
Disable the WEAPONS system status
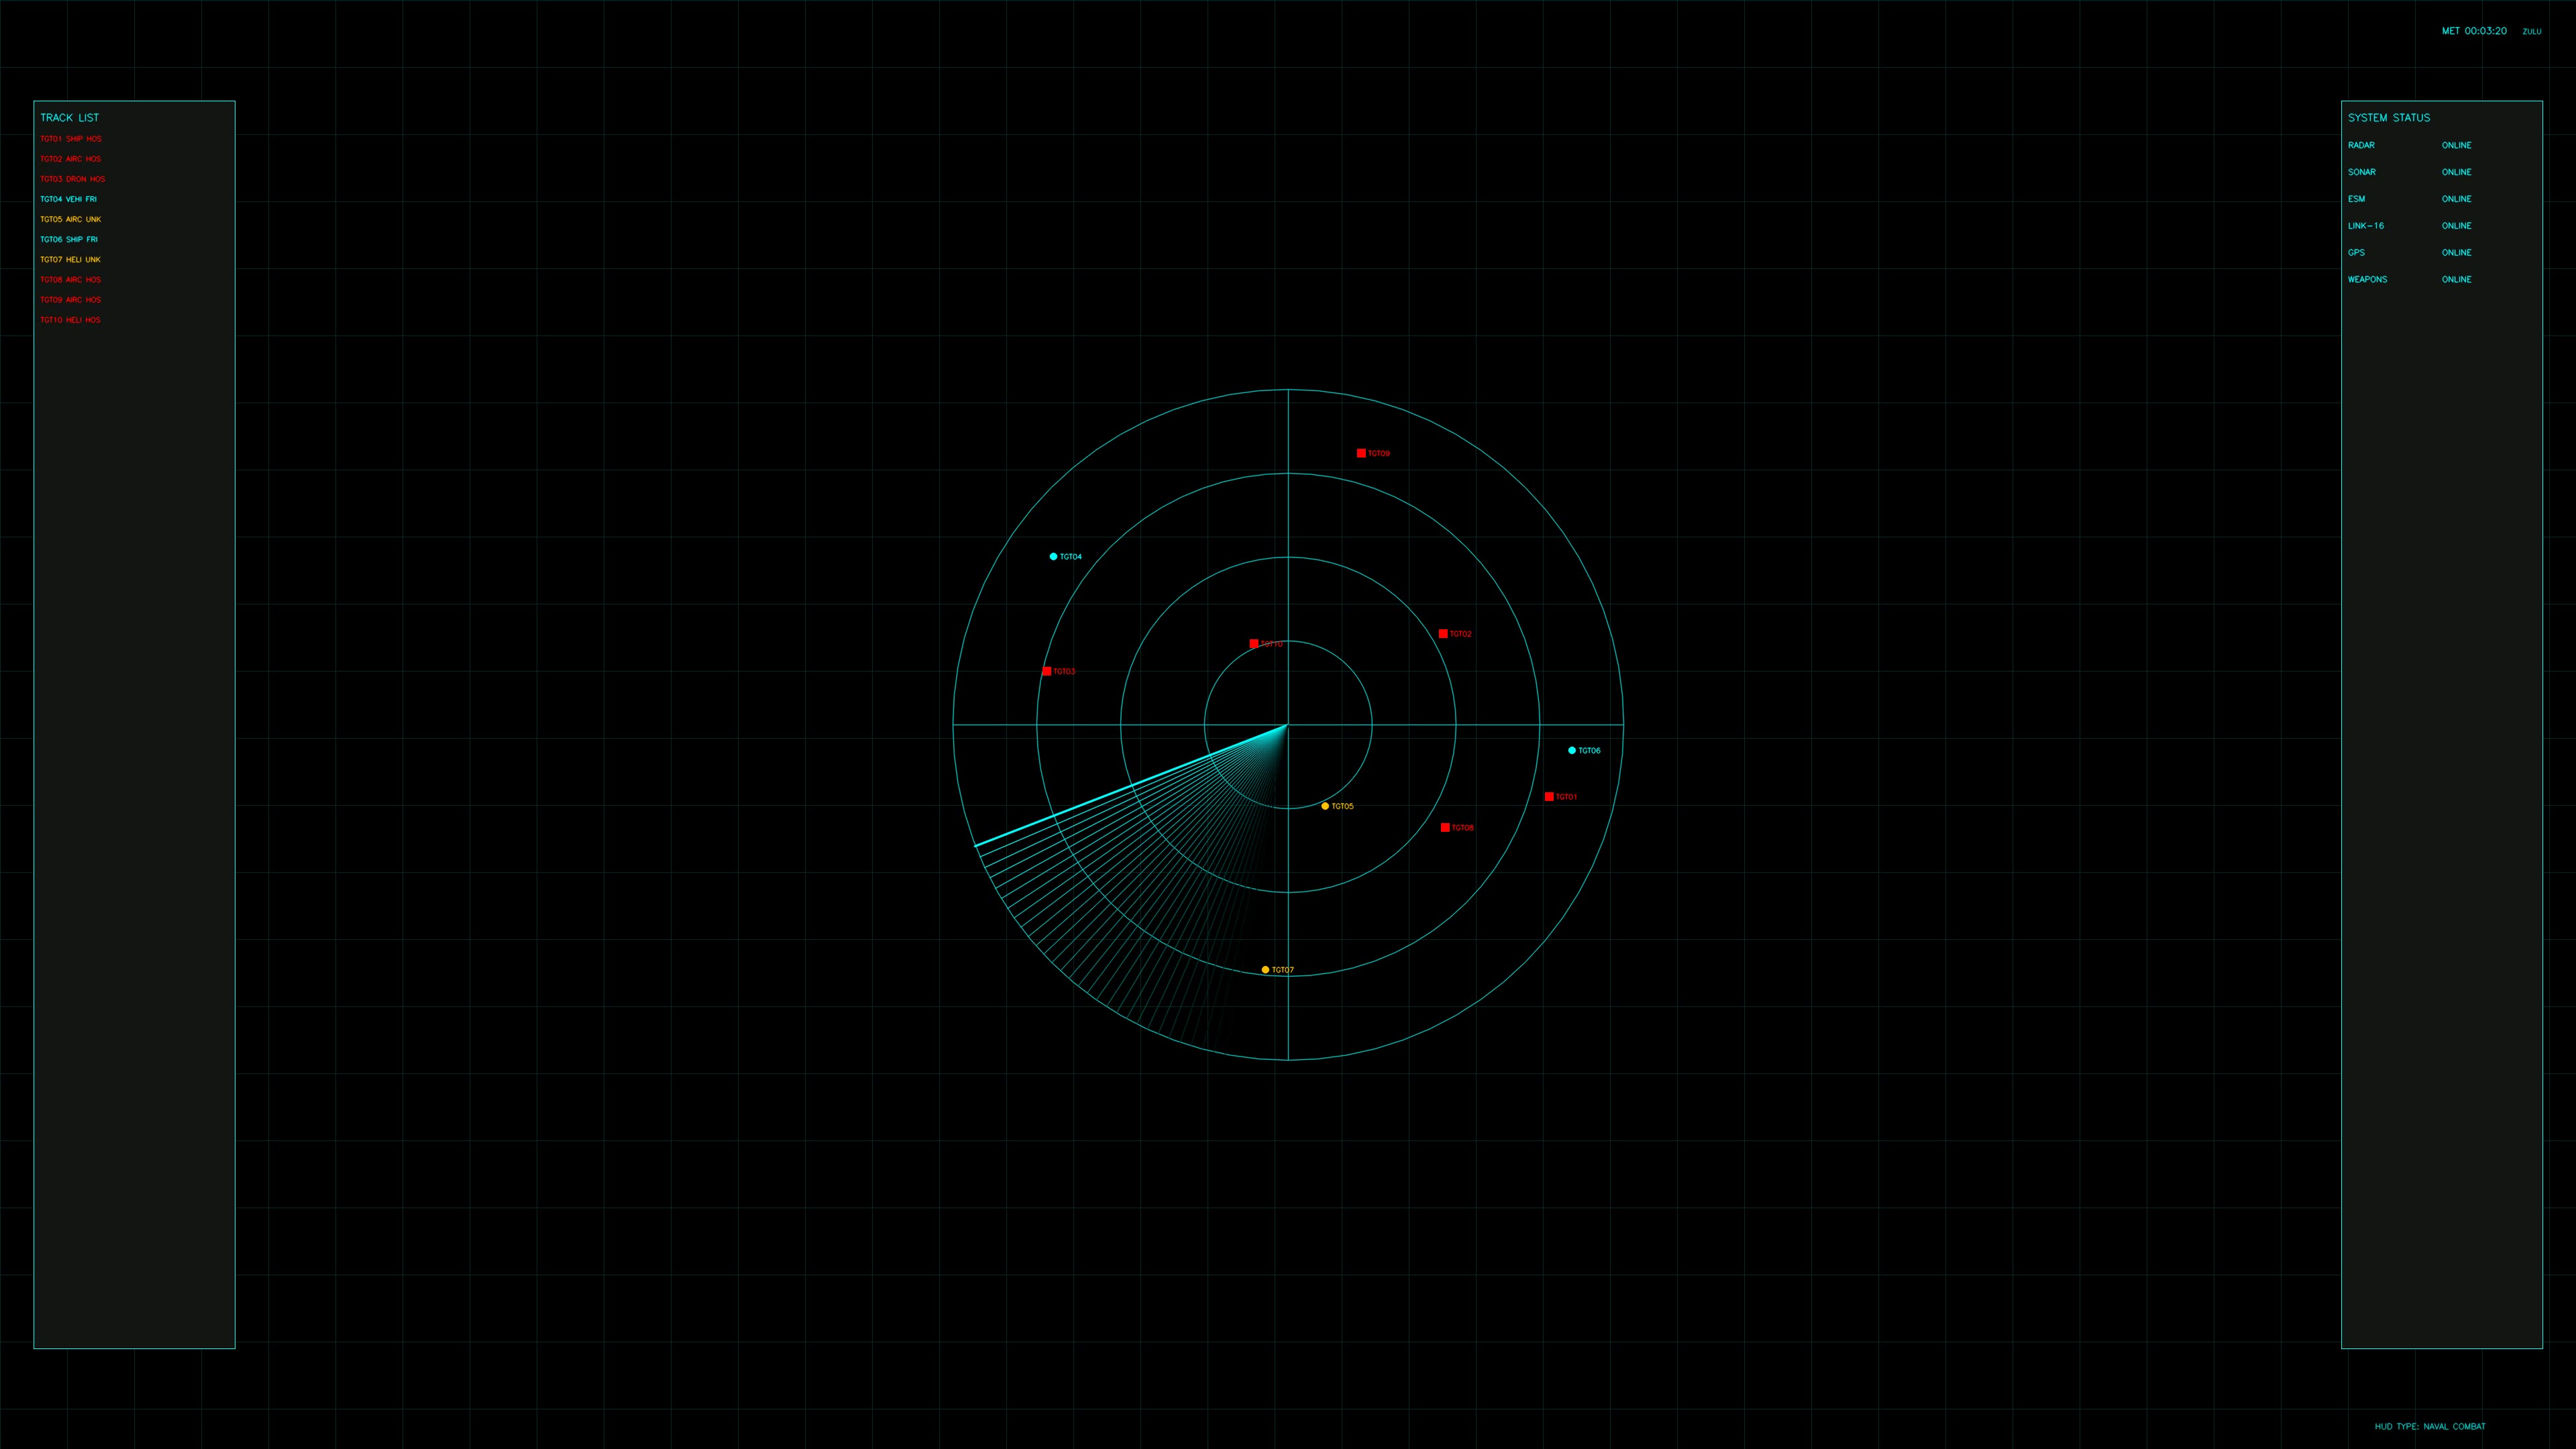click(2456, 279)
